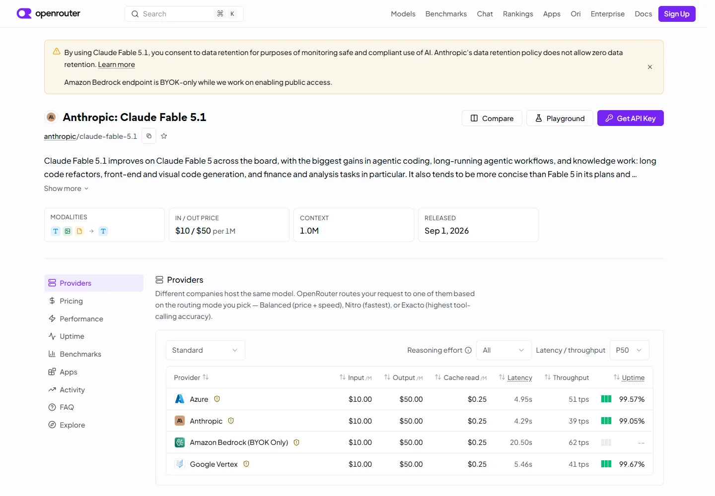Click the Anthropic avatar beside the model title
Screen dimensions: 715x496
[51, 117]
